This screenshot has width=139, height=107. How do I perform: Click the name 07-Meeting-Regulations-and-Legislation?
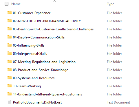[x=44, y=62]
